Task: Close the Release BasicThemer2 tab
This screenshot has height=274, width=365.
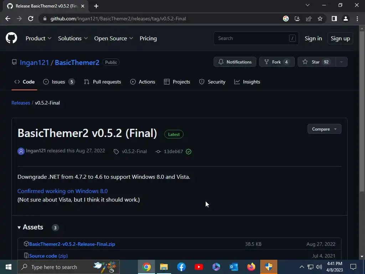Action: pos(83,6)
